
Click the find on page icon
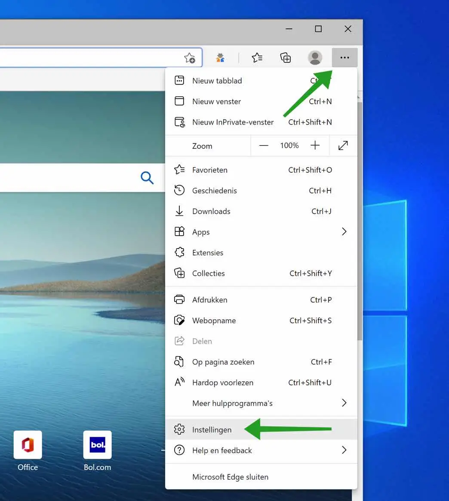point(179,361)
